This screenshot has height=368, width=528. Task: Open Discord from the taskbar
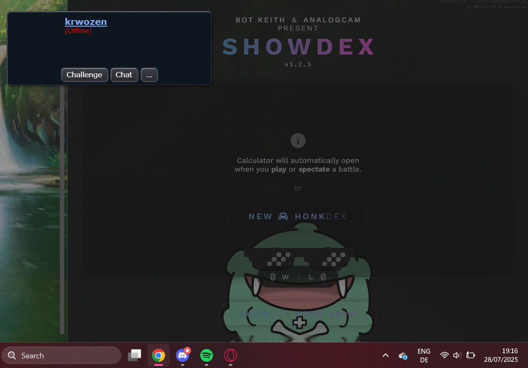183,355
